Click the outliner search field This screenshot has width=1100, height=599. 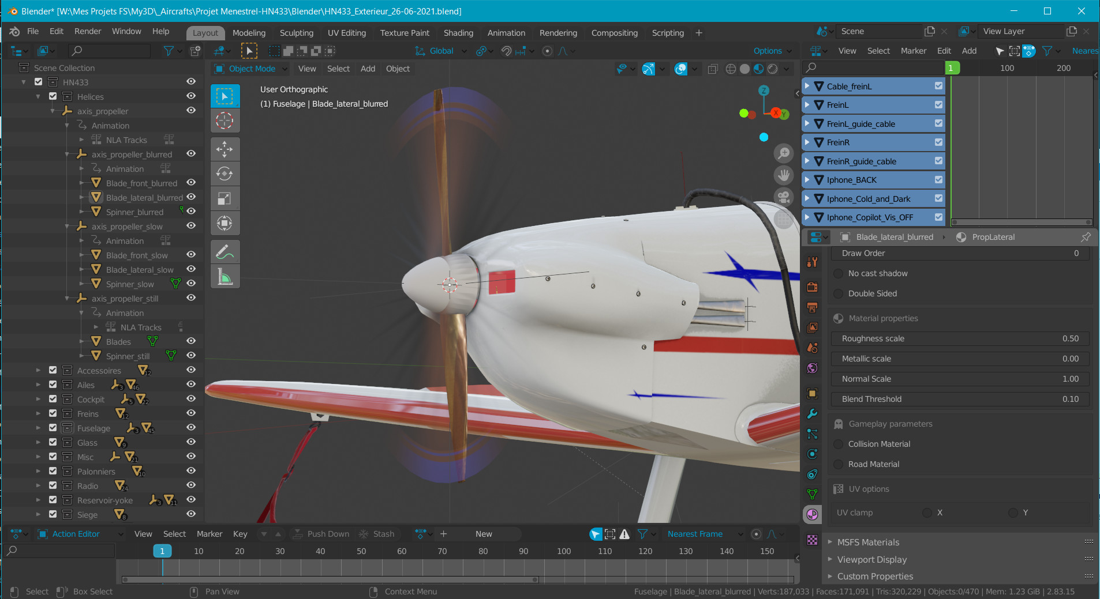110,51
